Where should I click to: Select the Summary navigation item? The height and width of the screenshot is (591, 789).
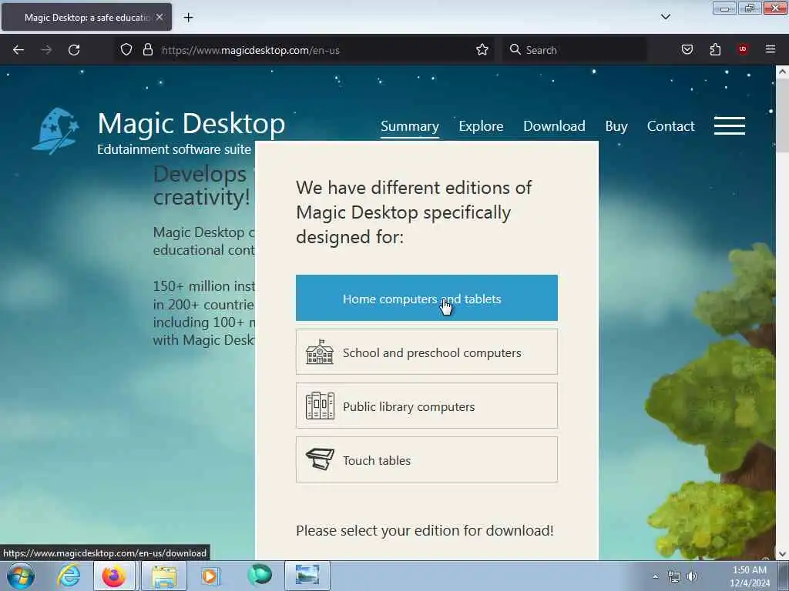(410, 126)
